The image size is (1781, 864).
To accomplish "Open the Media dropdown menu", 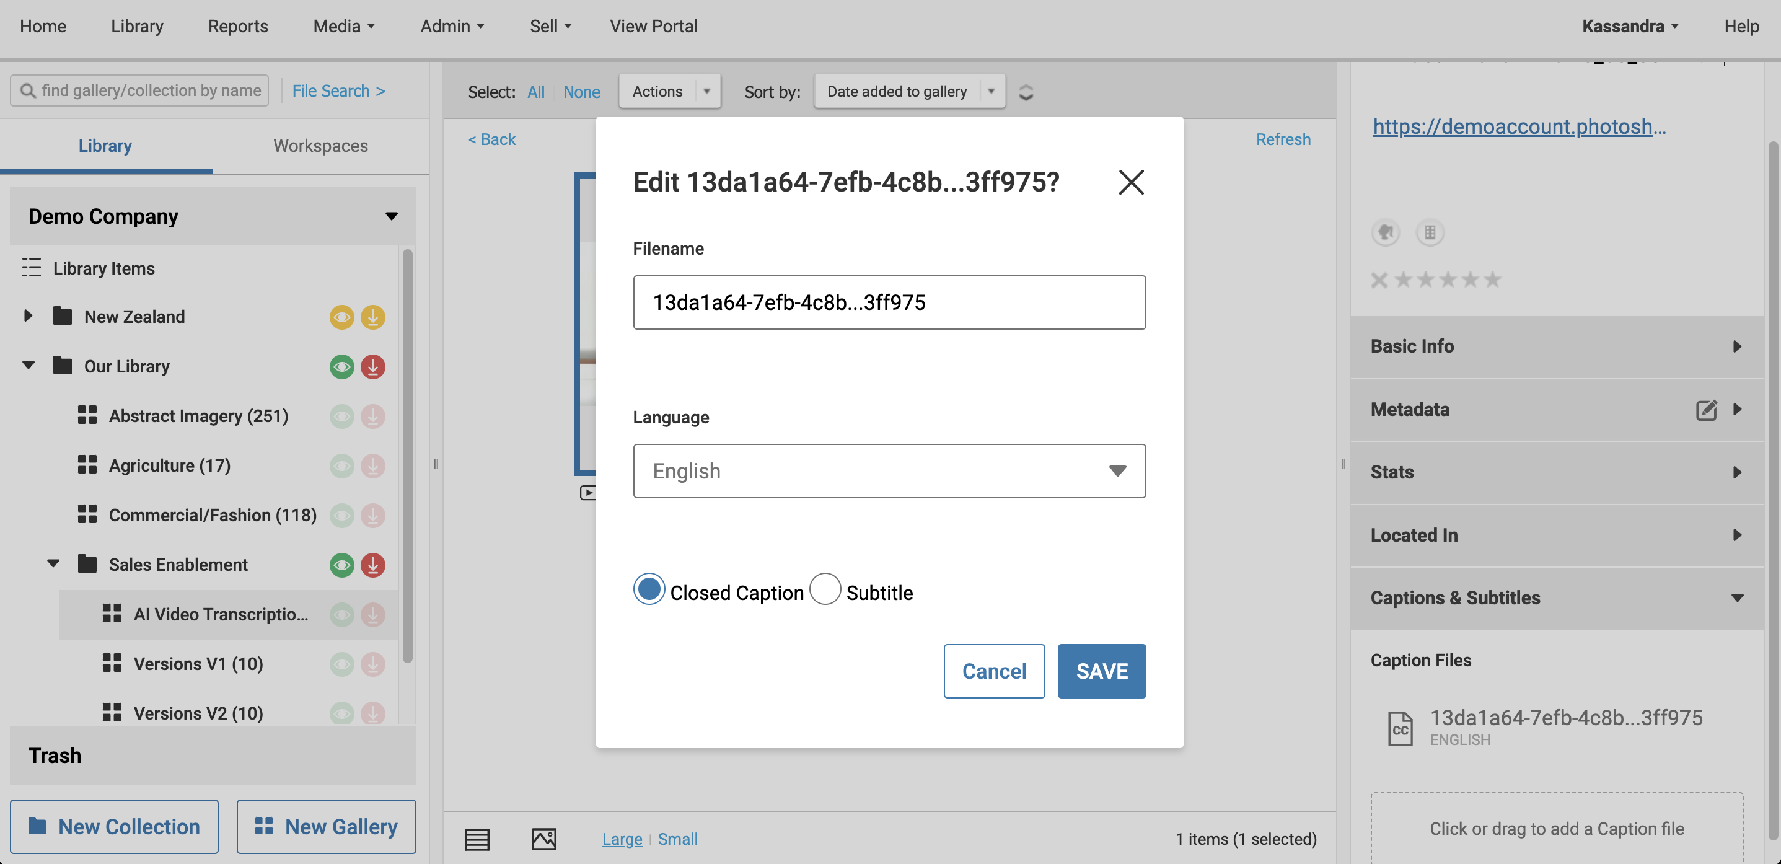I will point(343,26).
